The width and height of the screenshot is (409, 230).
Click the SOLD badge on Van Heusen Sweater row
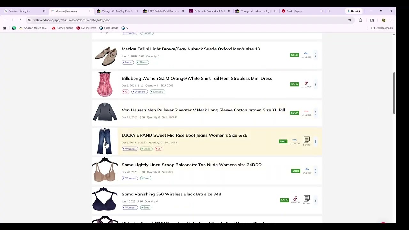(295, 113)
